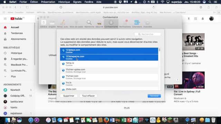
Task: Open Firefox from the Dock
Action: point(106,120)
